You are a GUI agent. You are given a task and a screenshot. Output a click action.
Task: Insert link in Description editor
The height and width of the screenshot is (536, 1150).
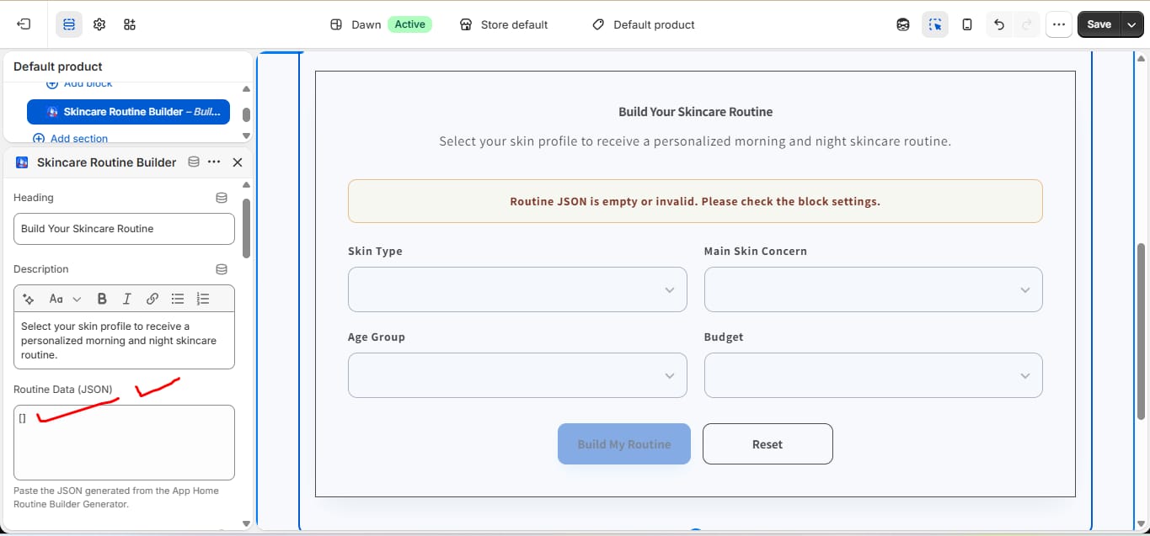pos(152,299)
